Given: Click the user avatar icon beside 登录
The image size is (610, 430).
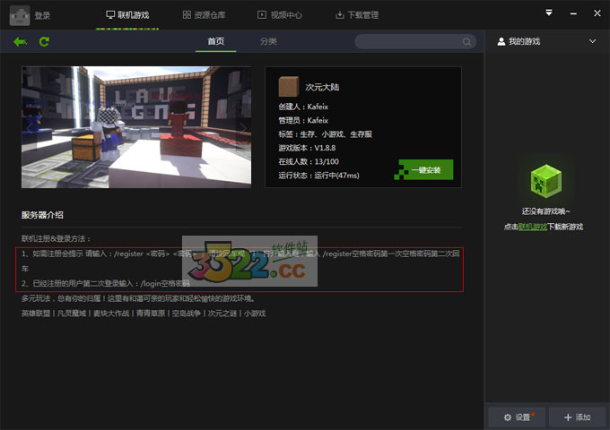Looking at the screenshot, I should [20, 15].
